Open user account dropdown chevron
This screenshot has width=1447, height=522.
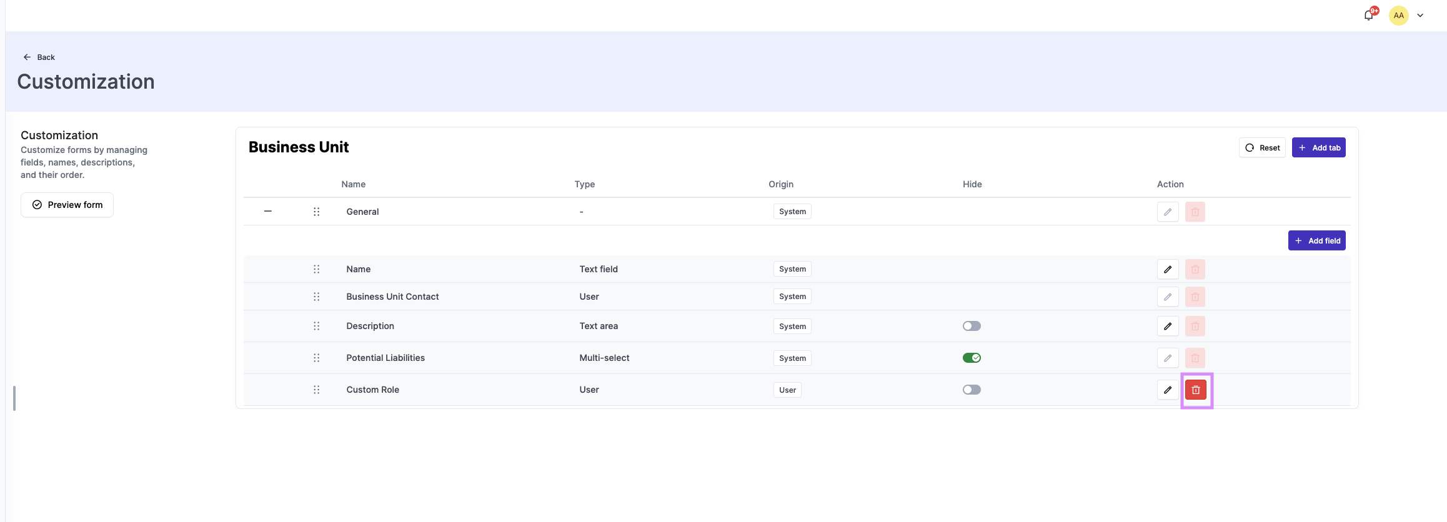point(1420,16)
